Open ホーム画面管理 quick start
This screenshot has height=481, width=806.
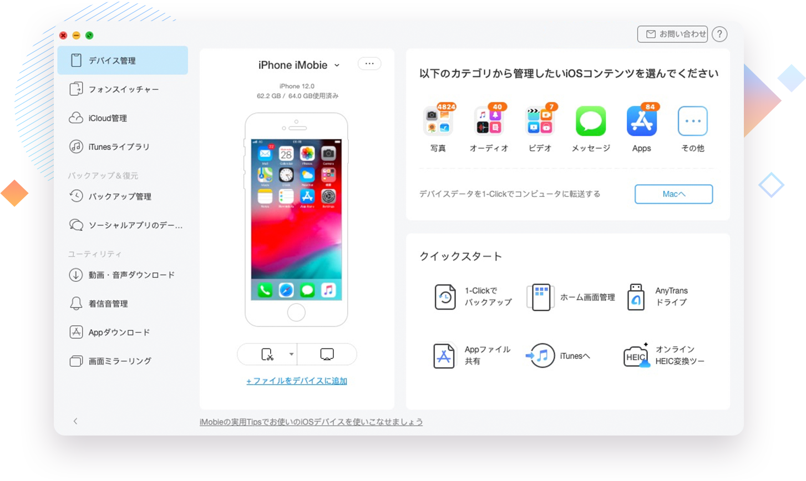pos(571,297)
